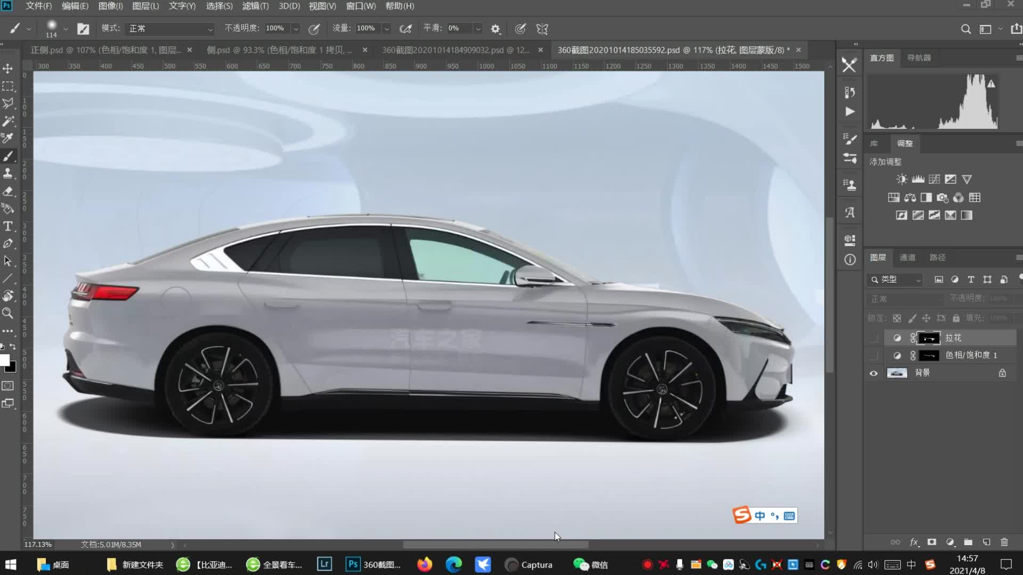Switch to the 正侧.psd document tab
1023x575 pixels.
[105, 50]
